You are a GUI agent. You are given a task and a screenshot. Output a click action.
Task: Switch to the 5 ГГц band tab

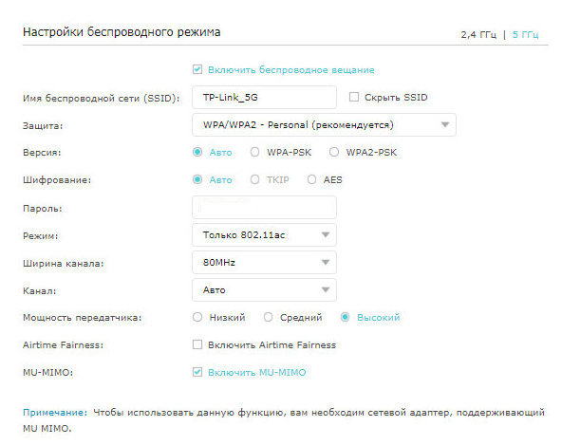[x=525, y=35]
